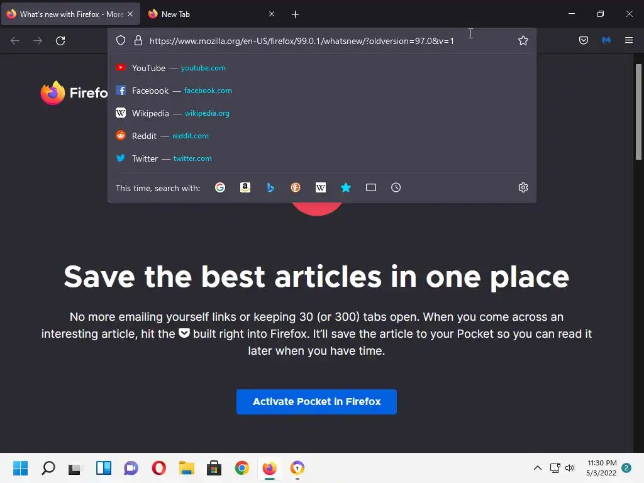Open File Explorer from the taskbar
The width and height of the screenshot is (644, 483).
coord(186,468)
